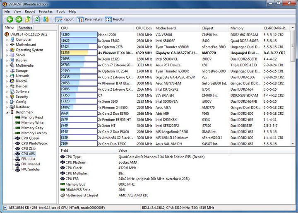Select the Database icon in the tree
Screen dimensions: 298x213
(x=12, y=107)
